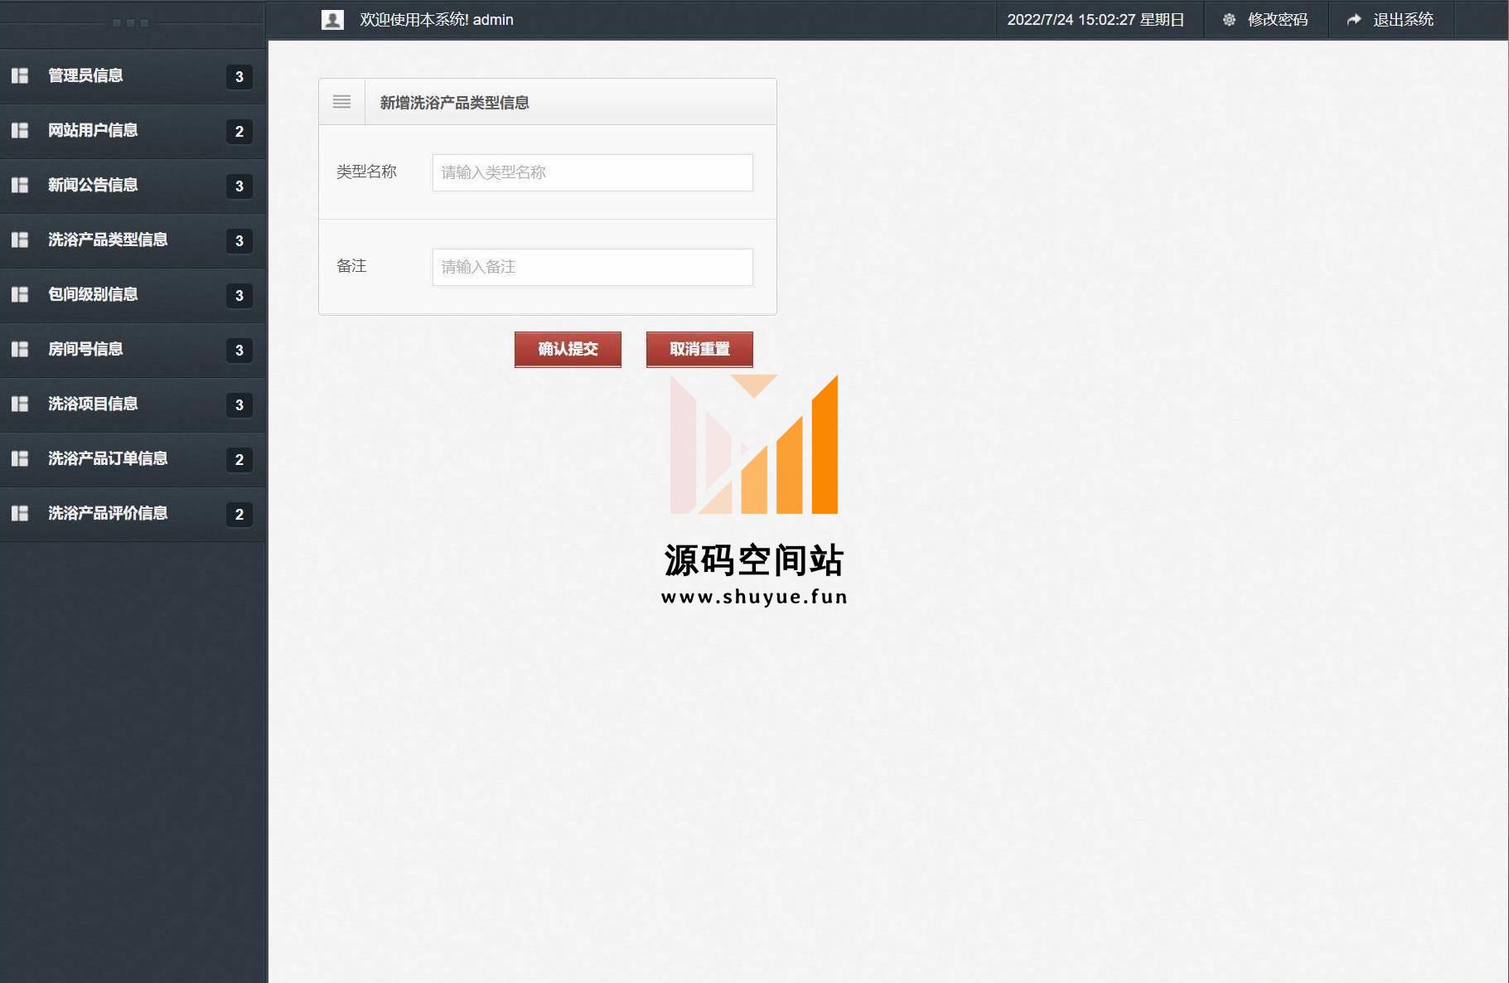The image size is (1509, 983).
Task: Focus the 类型名称 input field
Action: click(x=592, y=172)
